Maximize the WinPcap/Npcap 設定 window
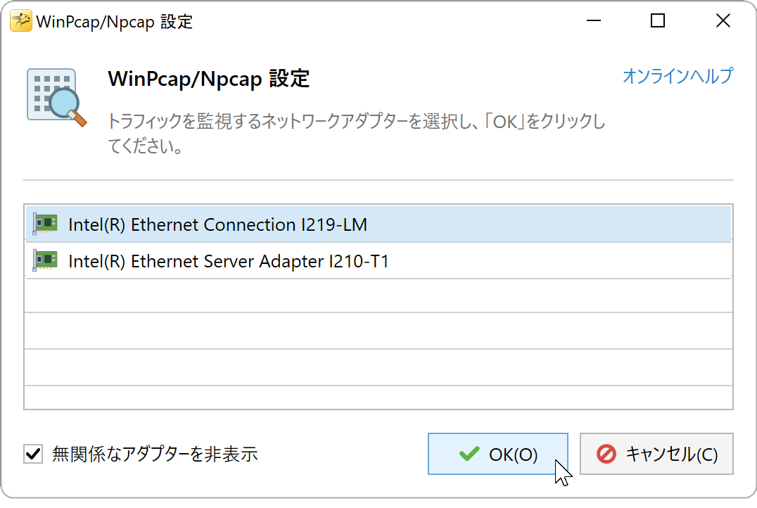 click(658, 21)
